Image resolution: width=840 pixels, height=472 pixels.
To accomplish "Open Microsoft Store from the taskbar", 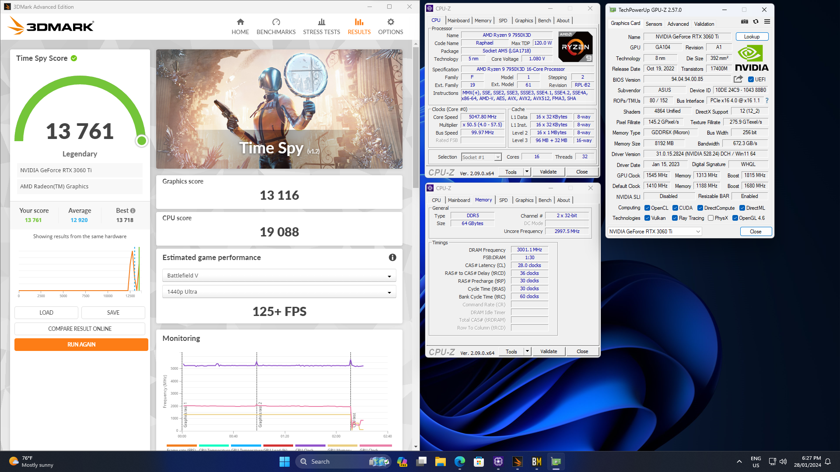I will [x=479, y=462].
